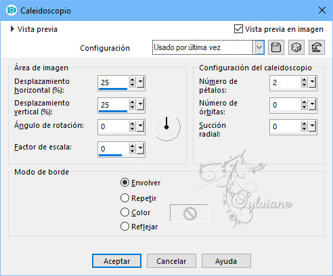This screenshot has width=333, height=276.
Task: Select the Reflejar radio button
Action: pos(125,227)
